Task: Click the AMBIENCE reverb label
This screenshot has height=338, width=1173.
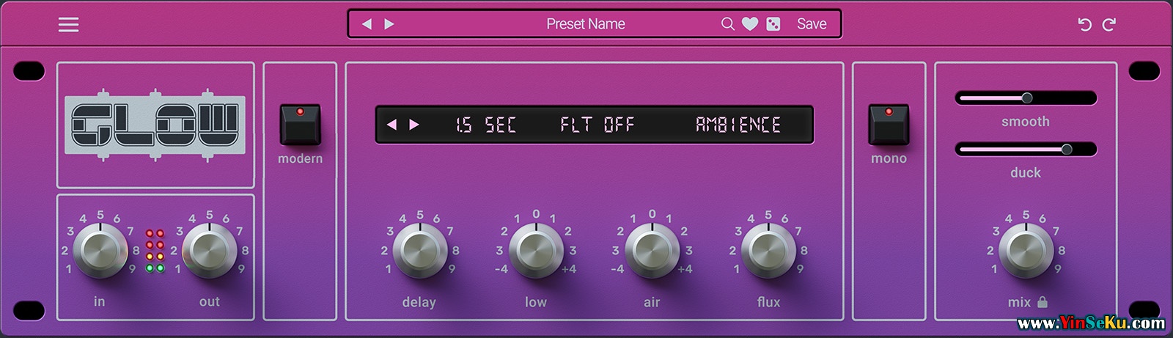Action: click(738, 125)
